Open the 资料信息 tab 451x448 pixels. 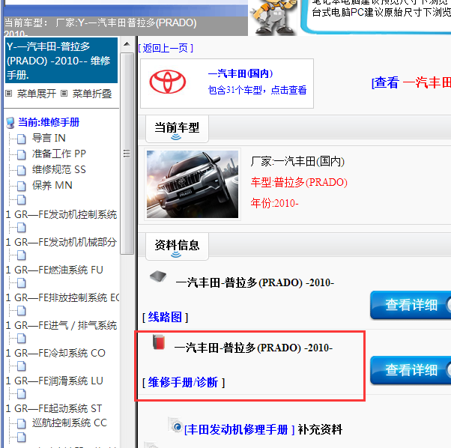[177, 246]
